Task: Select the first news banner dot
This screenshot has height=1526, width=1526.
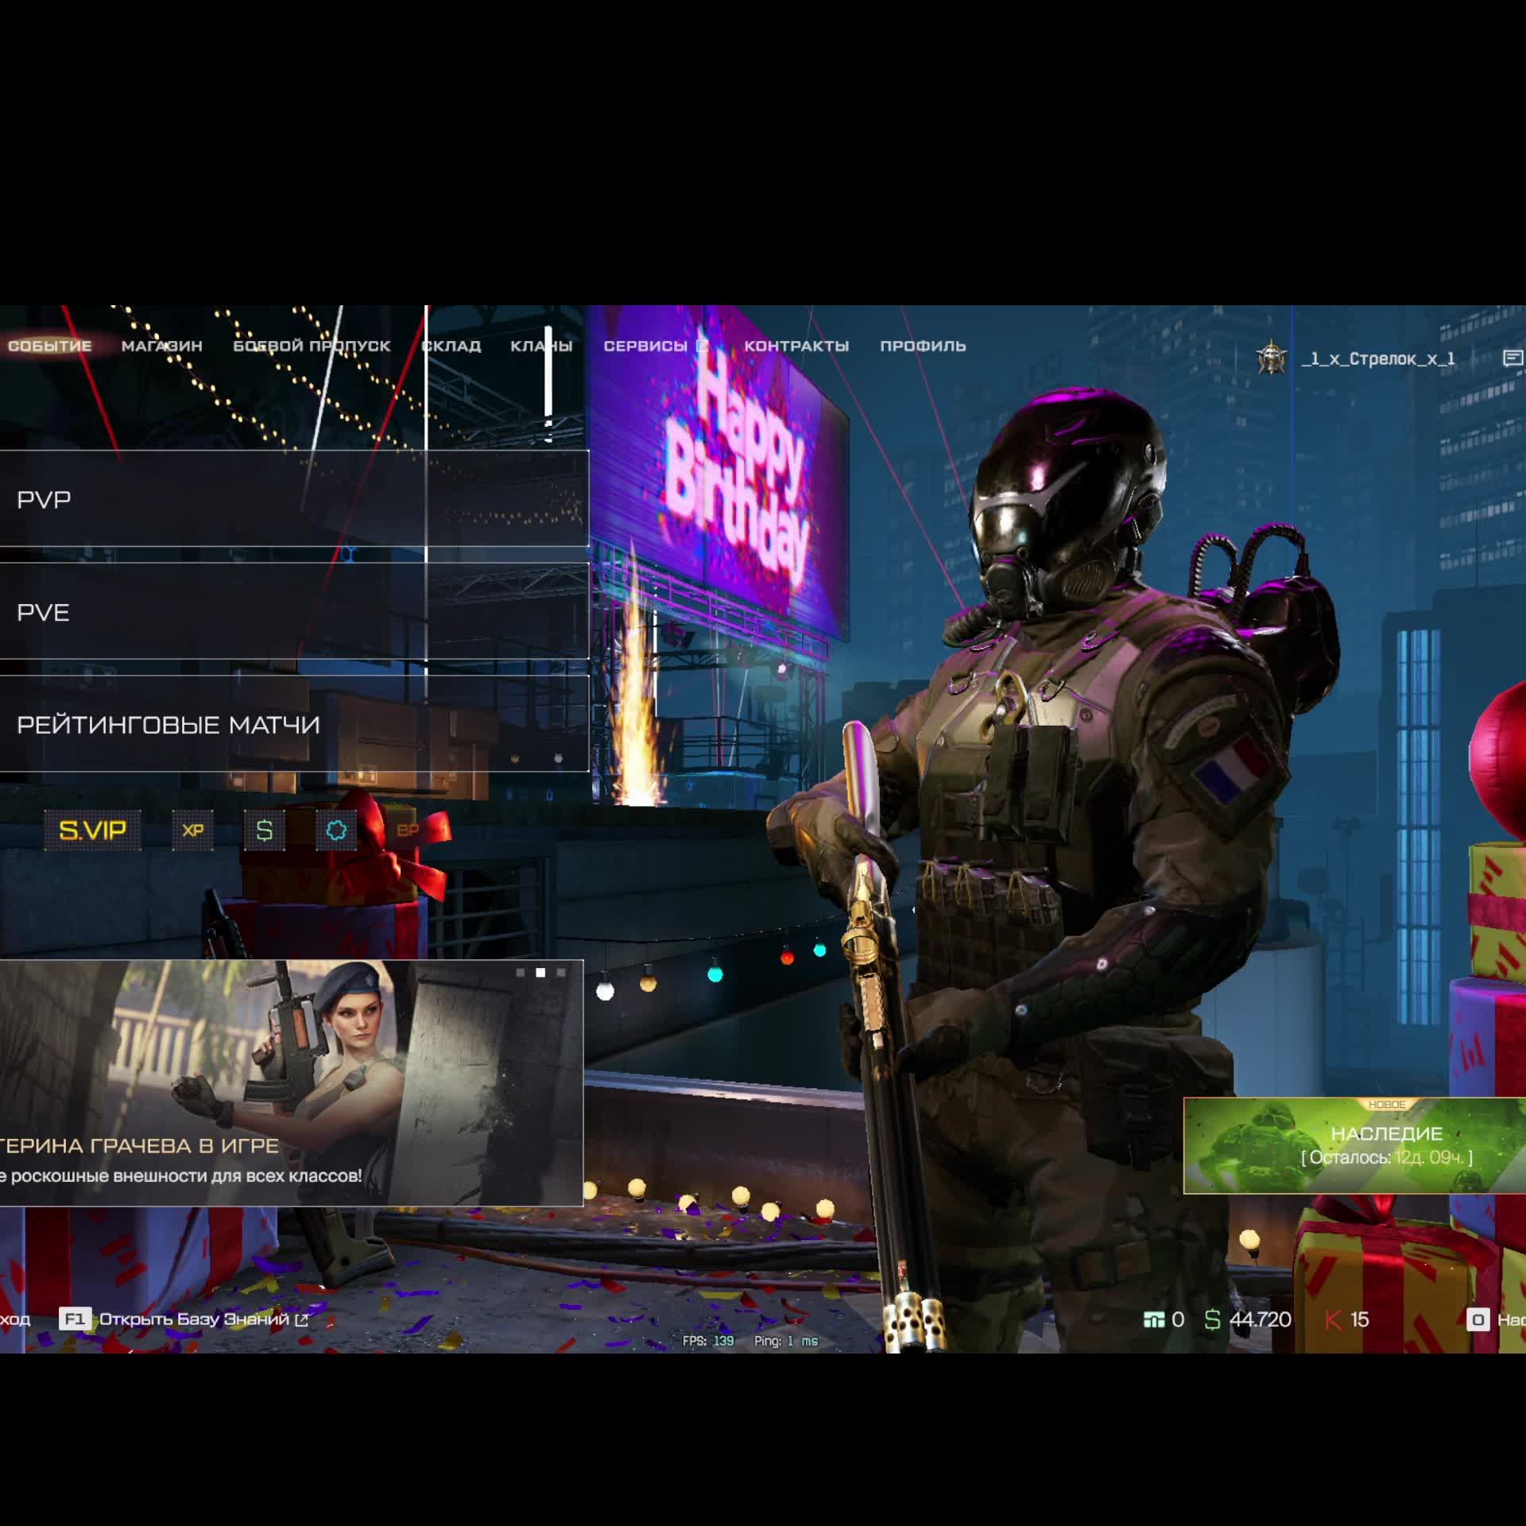Action: tap(521, 973)
